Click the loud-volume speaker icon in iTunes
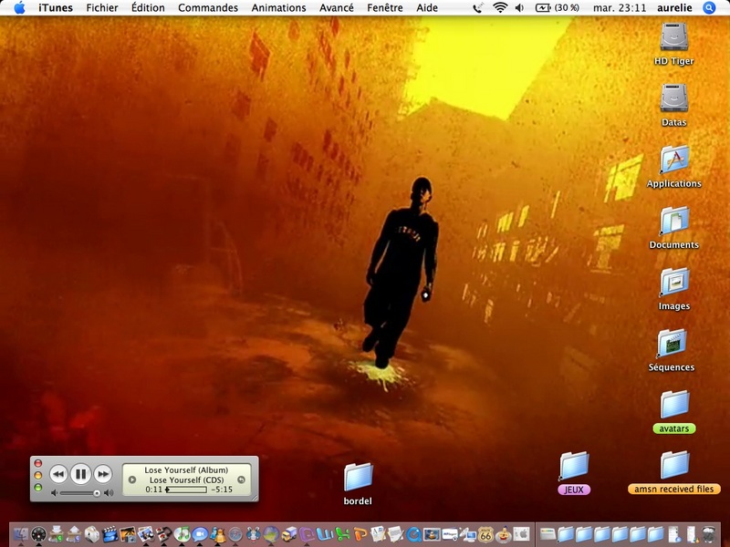 click(109, 493)
